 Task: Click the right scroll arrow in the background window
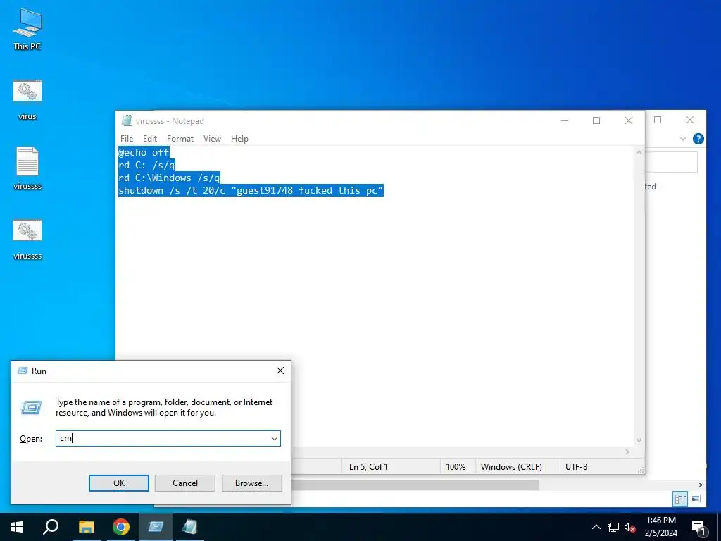[x=700, y=485]
